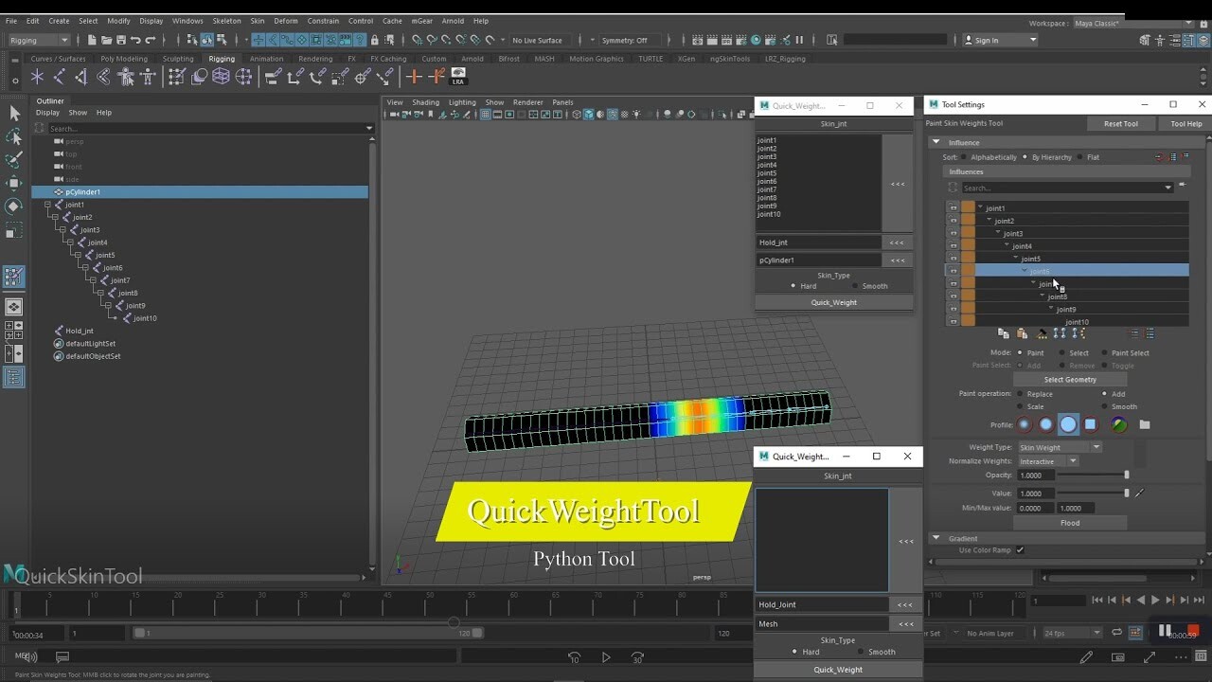The image size is (1212, 682).
Task: Click the weight hammer icon in the Influence panel
Action: click(1042, 333)
